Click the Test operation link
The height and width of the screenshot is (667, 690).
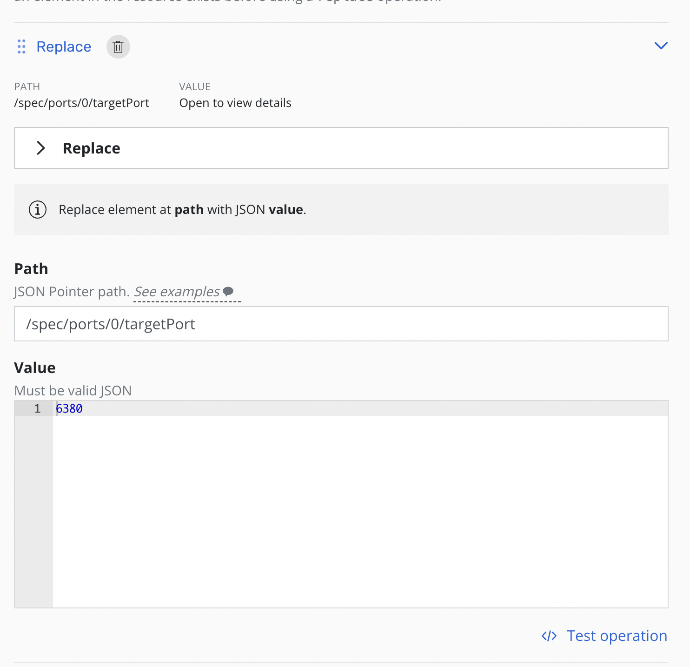[617, 636]
